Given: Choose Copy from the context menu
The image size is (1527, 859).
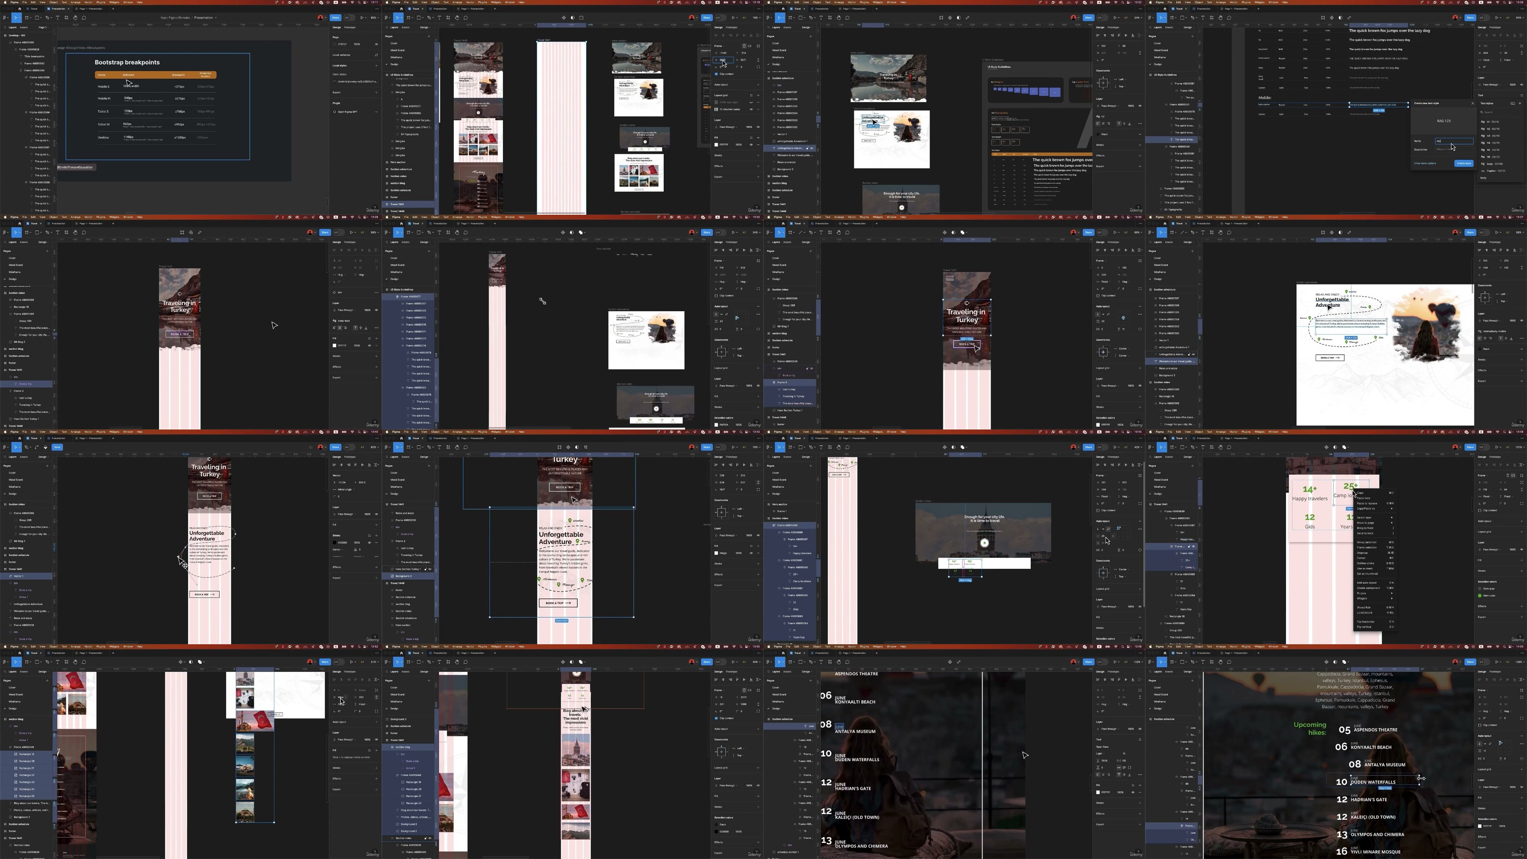Looking at the screenshot, I should coord(1375,493).
